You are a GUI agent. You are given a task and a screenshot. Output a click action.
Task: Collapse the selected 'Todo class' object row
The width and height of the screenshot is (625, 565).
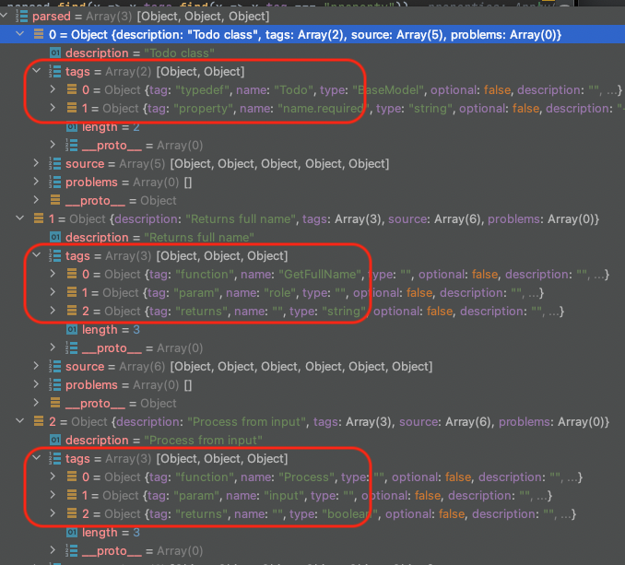20,34
